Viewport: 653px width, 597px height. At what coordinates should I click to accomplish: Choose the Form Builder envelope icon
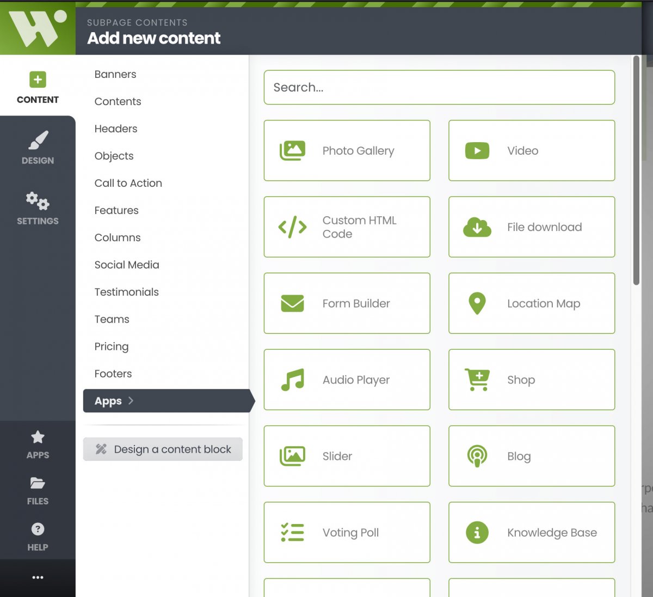click(292, 303)
